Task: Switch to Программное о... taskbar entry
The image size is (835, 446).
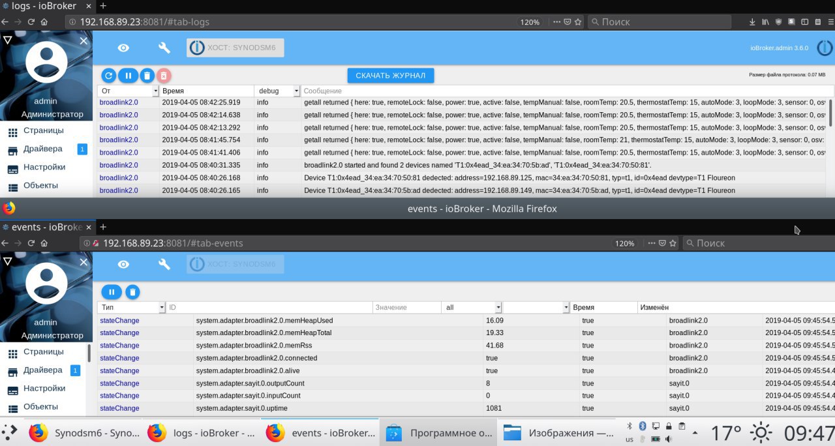Action: click(438, 433)
